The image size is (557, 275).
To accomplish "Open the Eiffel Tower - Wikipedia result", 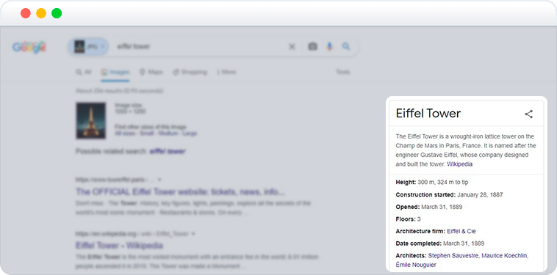I will tap(119, 245).
